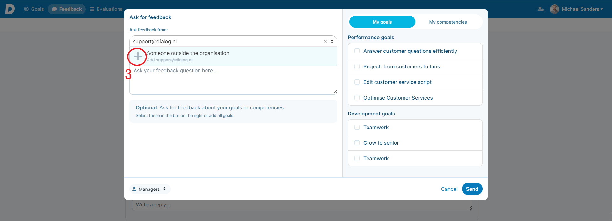The image size is (612, 221).
Task: Check 'Project: from customers to fans' goal
Action: click(357, 66)
